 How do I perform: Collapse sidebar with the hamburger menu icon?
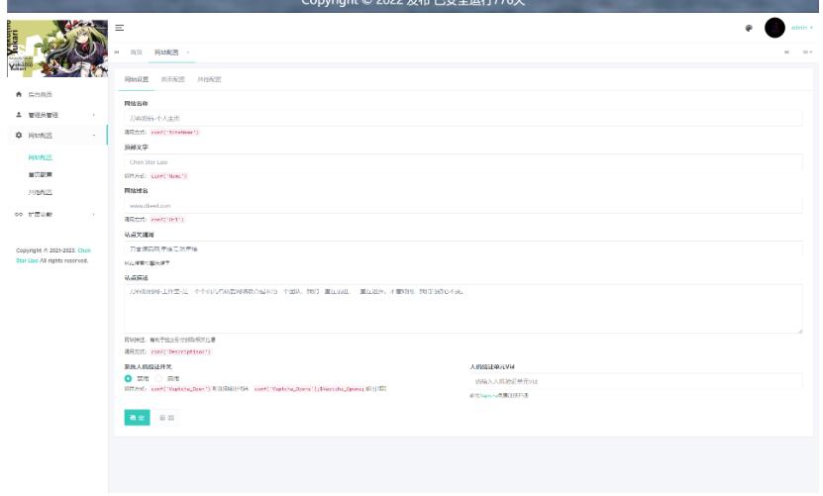tap(119, 28)
